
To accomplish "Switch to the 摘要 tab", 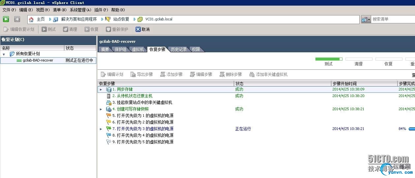I will tap(105, 49).
